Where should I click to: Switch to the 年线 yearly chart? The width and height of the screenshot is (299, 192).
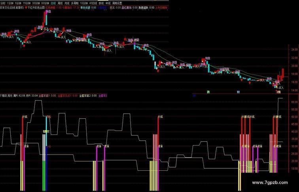(108, 3)
